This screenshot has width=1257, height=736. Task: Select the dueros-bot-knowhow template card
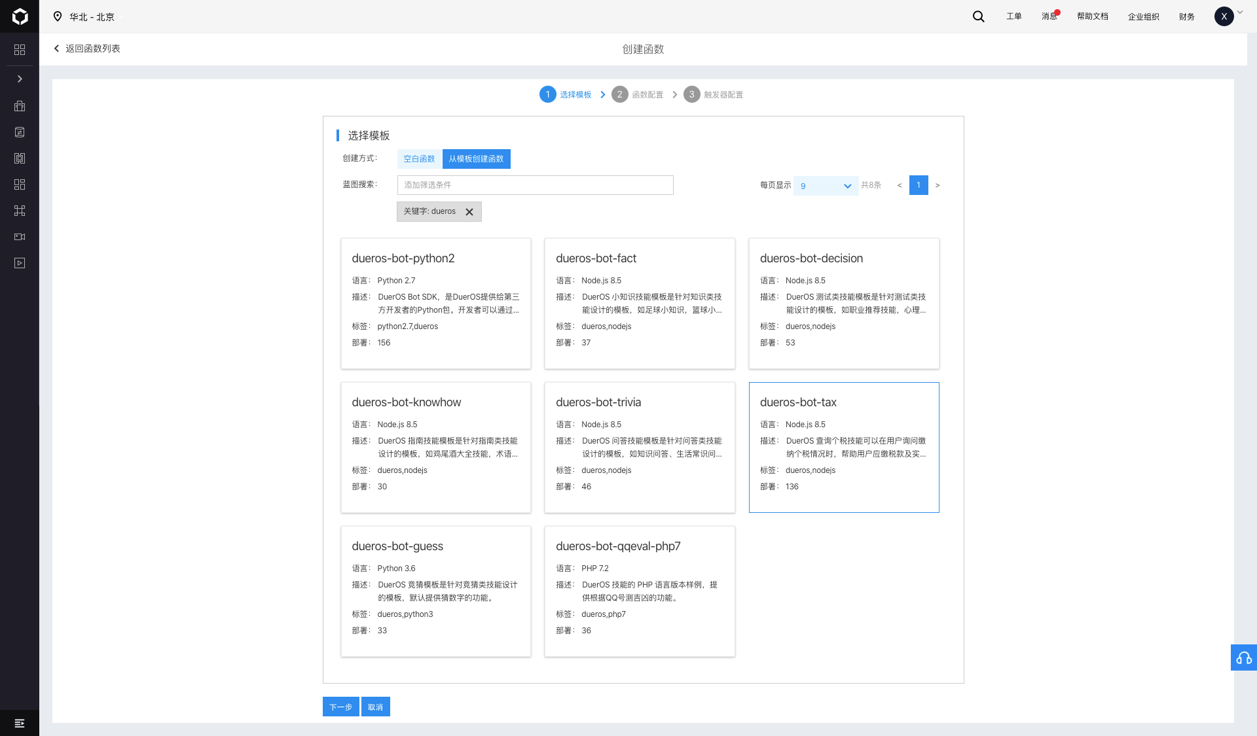click(x=436, y=447)
